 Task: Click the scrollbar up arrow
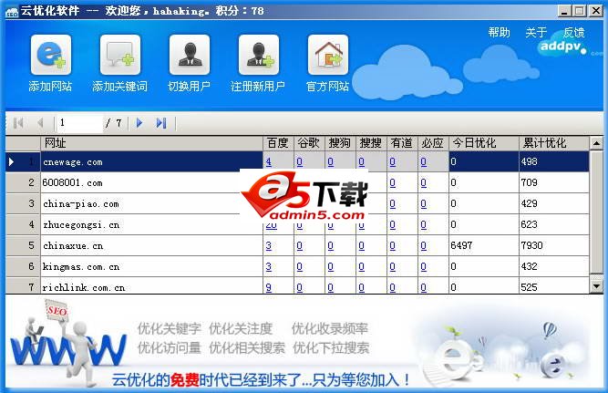click(596, 143)
